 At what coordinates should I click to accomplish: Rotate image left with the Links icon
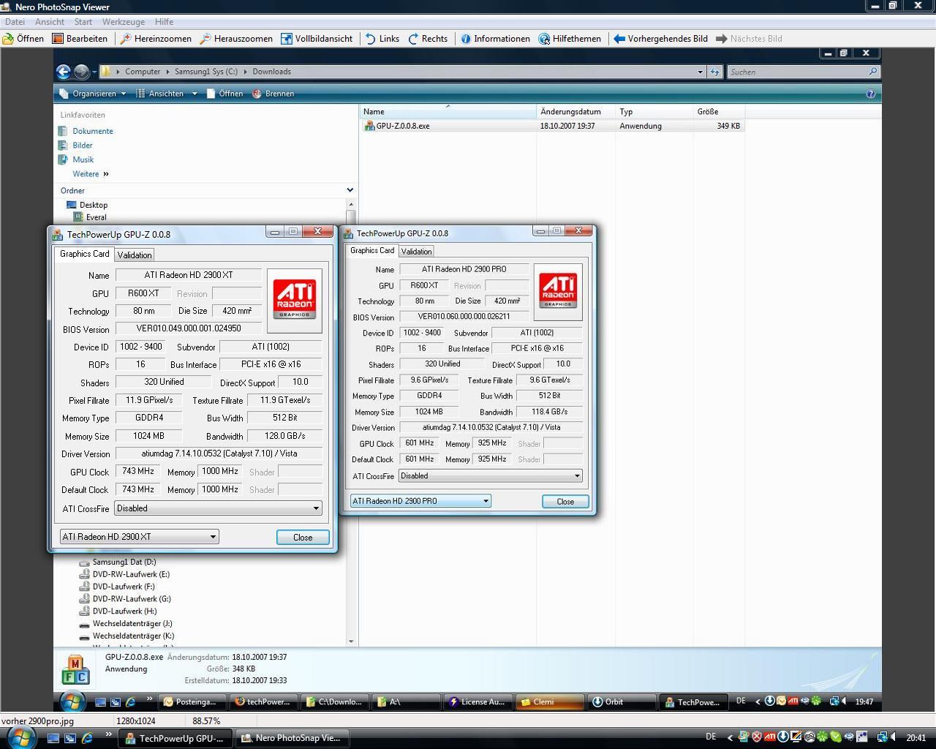371,39
